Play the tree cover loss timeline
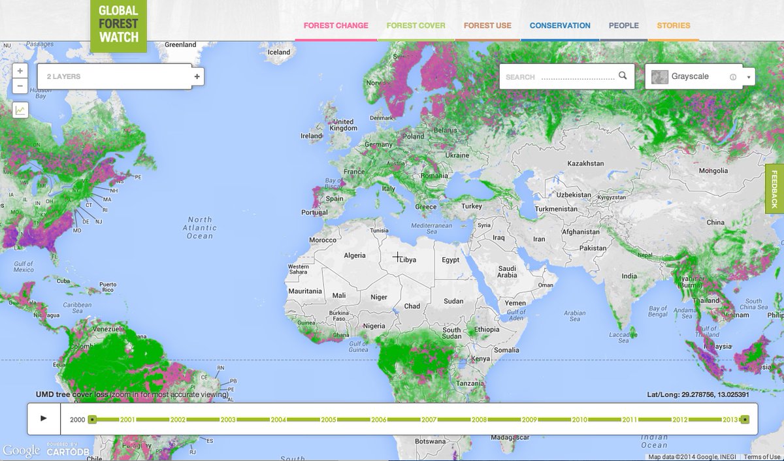 tap(44, 419)
